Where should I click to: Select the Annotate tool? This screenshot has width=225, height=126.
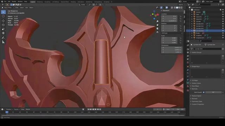pos(3,38)
